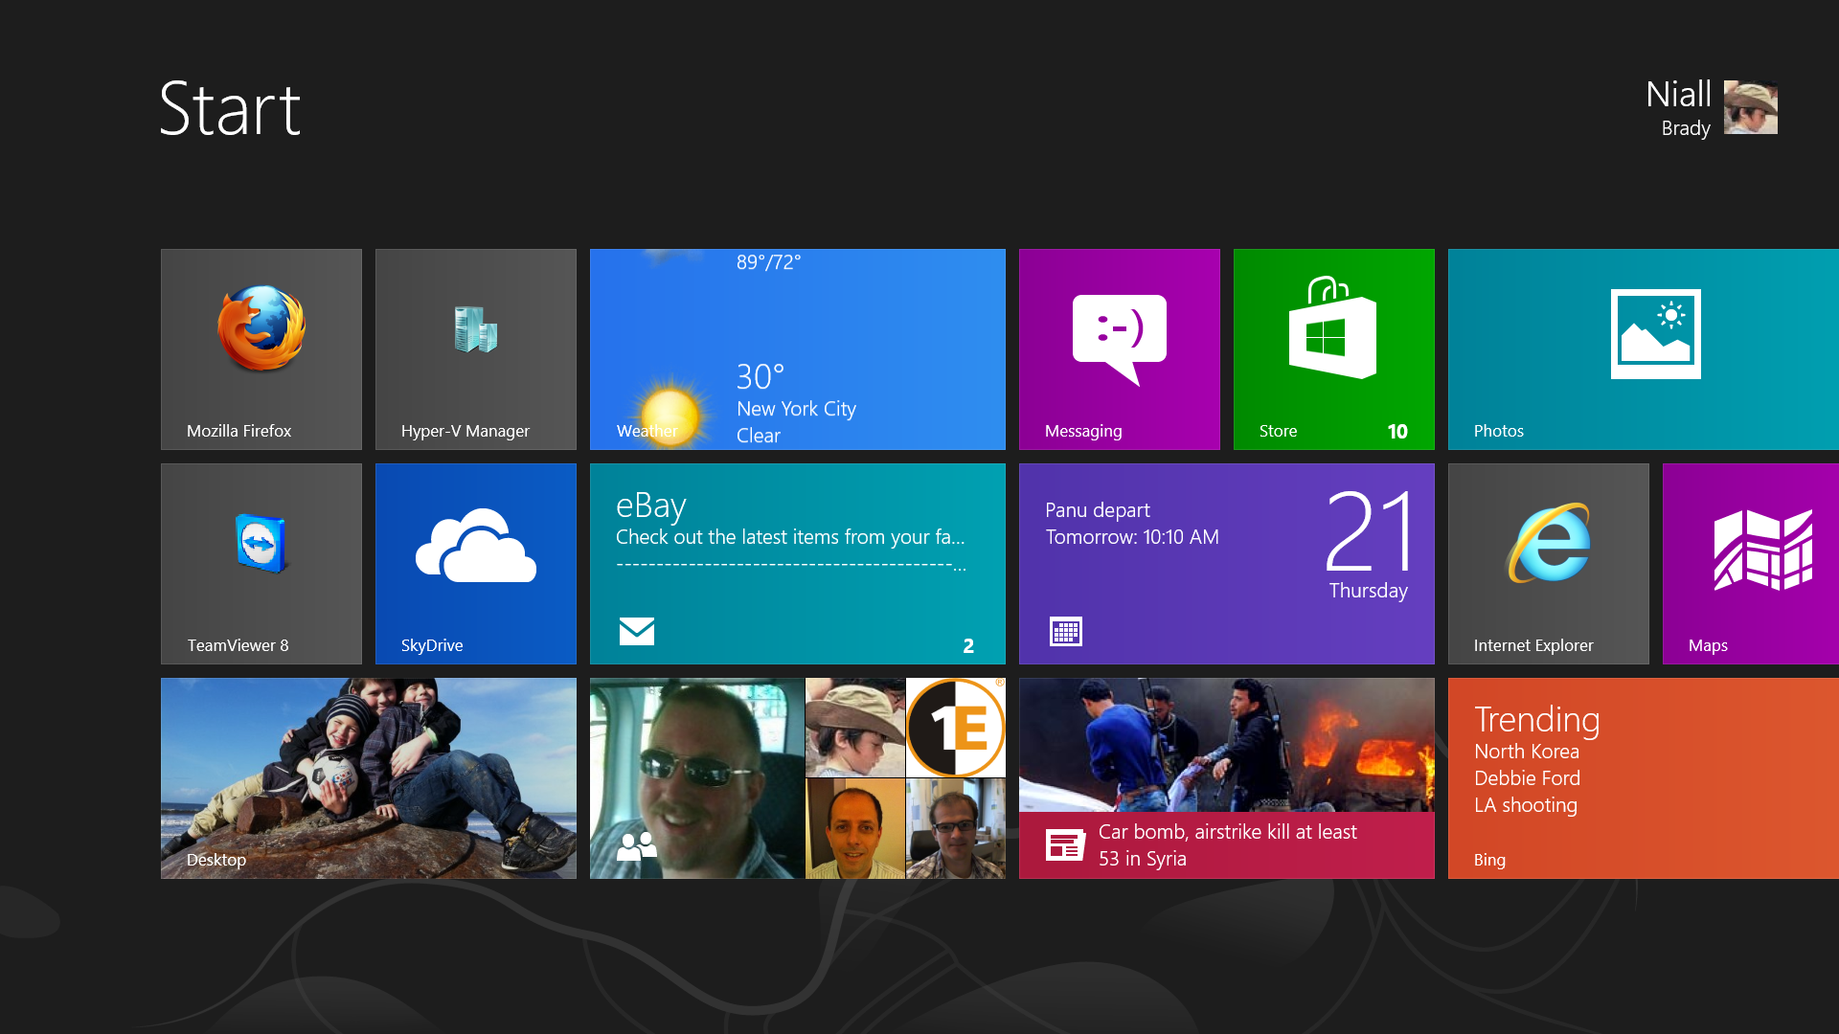Click the 'Tomorrow: 10:10 AM' text

1132,537
